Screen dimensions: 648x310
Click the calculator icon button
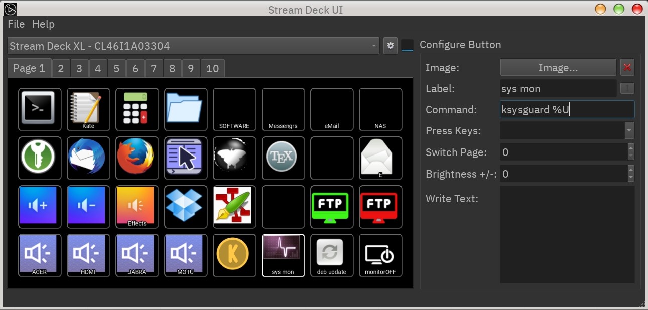[137, 109]
